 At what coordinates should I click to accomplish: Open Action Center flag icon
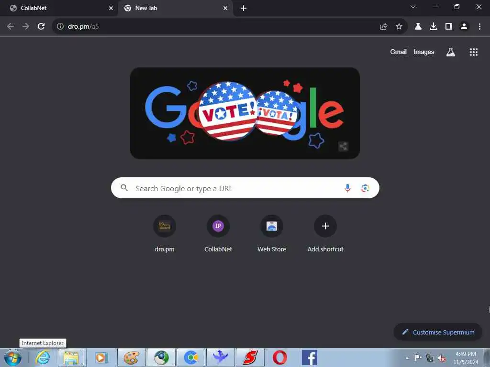click(x=418, y=357)
